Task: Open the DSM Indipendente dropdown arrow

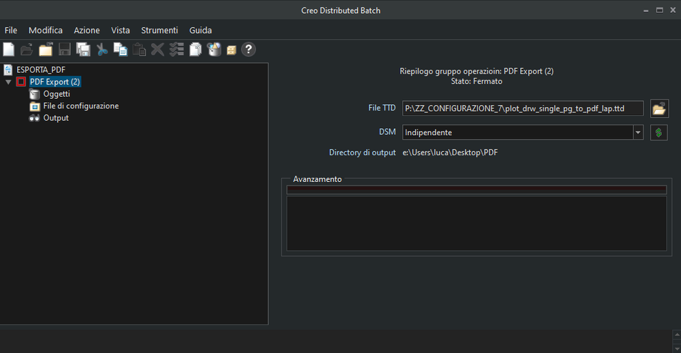Action: coord(637,132)
